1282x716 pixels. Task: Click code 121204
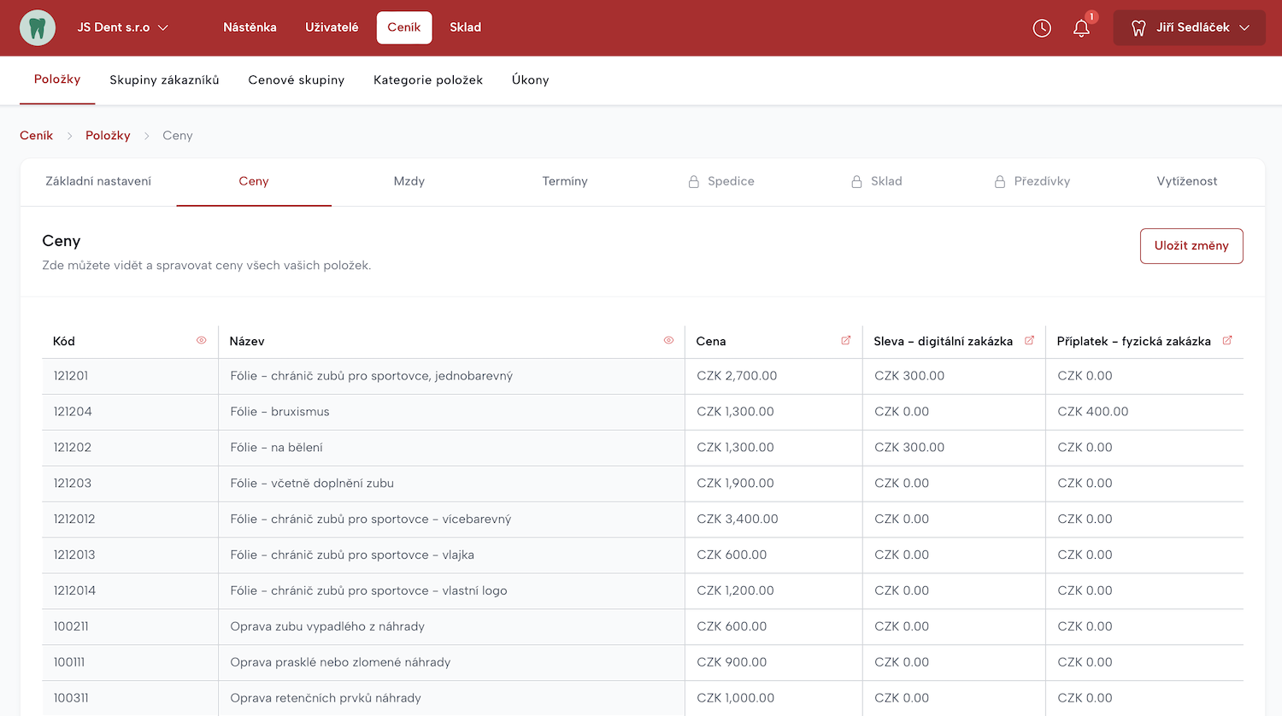tap(73, 412)
